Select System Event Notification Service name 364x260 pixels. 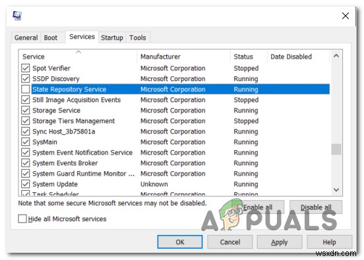pyautogui.click(x=82, y=153)
